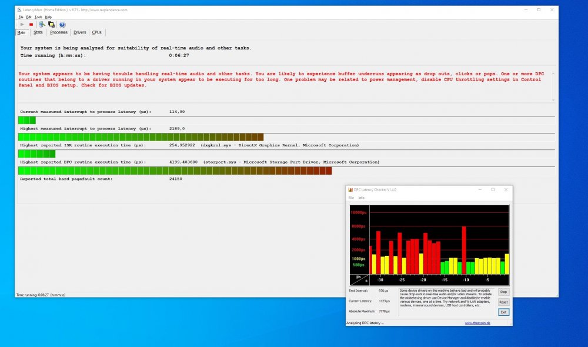Open the Tools menu in LatencyMon
588x347 pixels.
(x=38, y=17)
